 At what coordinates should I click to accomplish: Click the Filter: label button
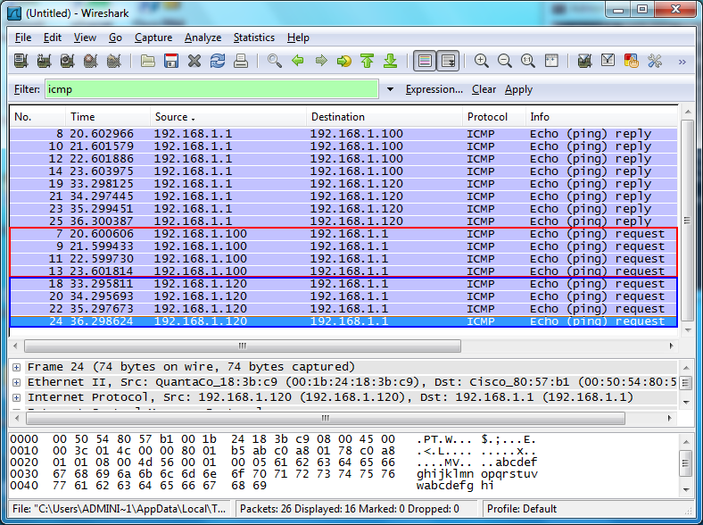click(x=27, y=89)
